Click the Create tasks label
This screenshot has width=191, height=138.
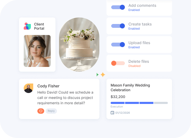click(140, 24)
